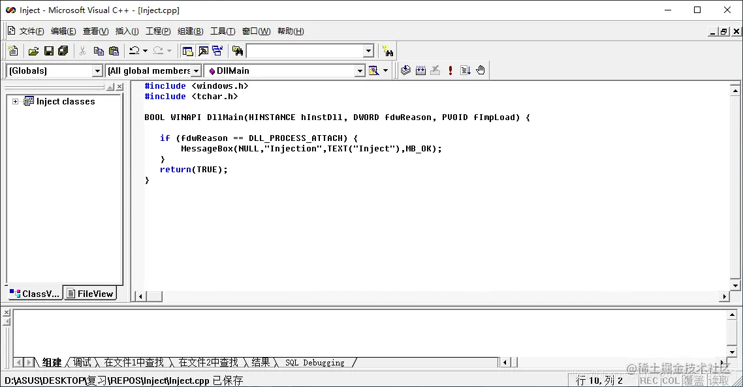Click the Find text input field in the toolbar
Screen dimensions: 743x387
(x=305, y=51)
